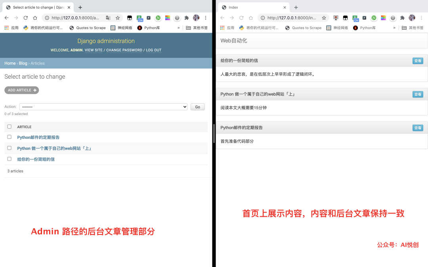The width and height of the screenshot is (428, 267).
Task: Switch to Index tab in right window
Action: [x=254, y=8]
